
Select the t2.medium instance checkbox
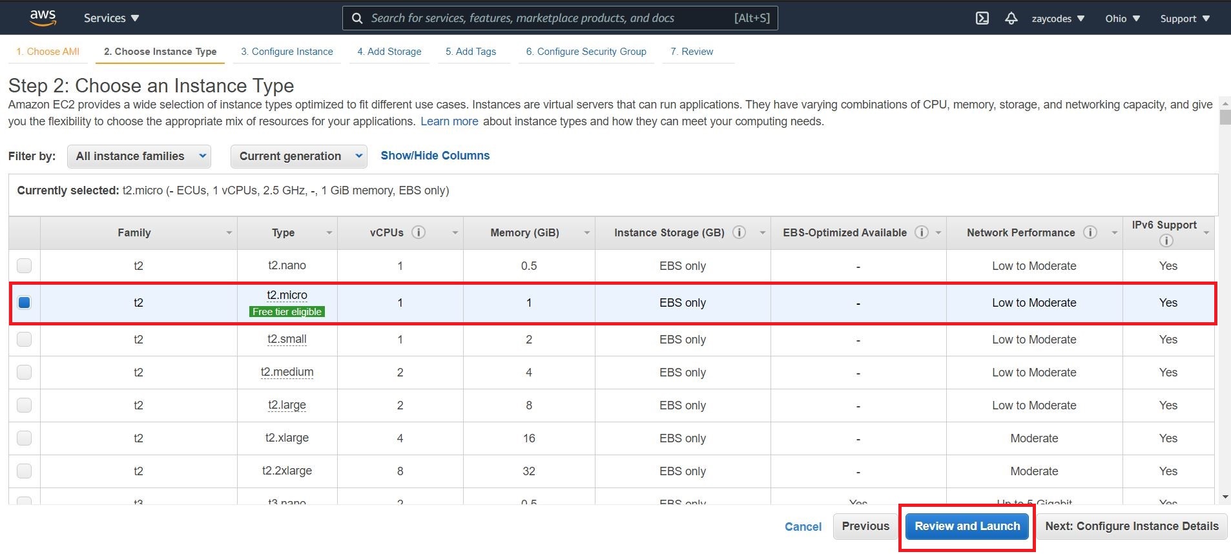24,372
